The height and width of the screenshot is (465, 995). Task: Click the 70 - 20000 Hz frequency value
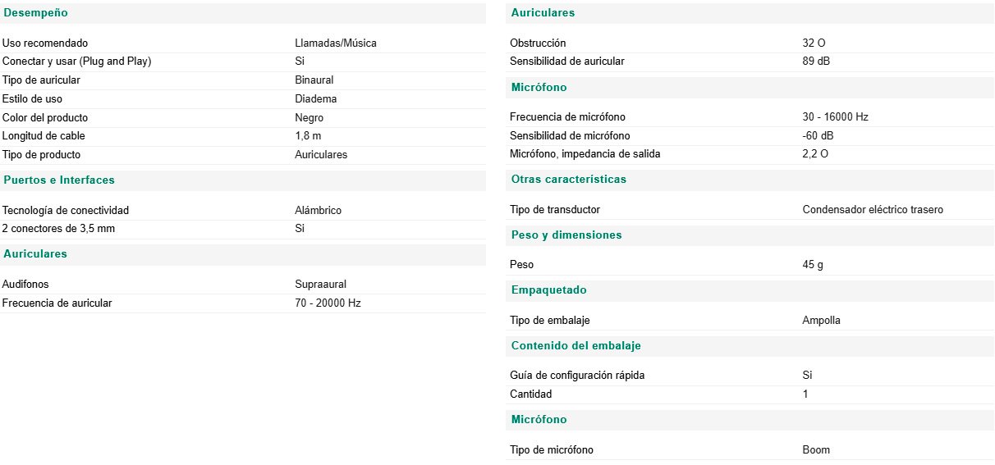click(328, 303)
